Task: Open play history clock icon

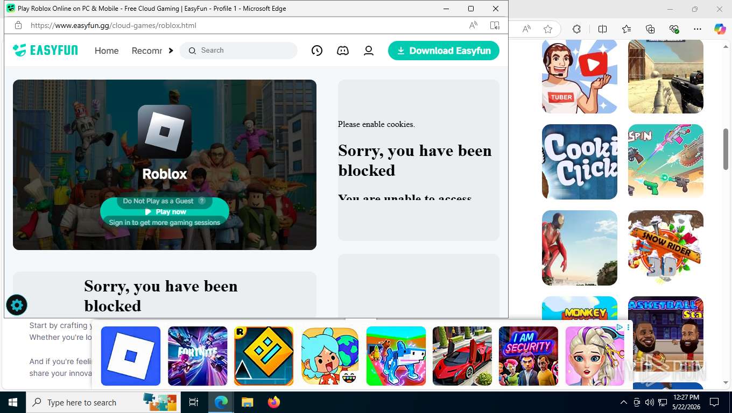Action: pyautogui.click(x=317, y=51)
